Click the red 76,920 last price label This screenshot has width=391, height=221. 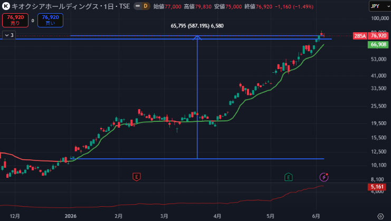pyautogui.click(x=378, y=36)
